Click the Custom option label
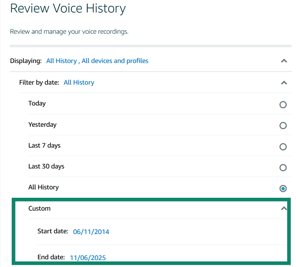Image resolution: width=296 pixels, height=267 pixels. click(40, 208)
